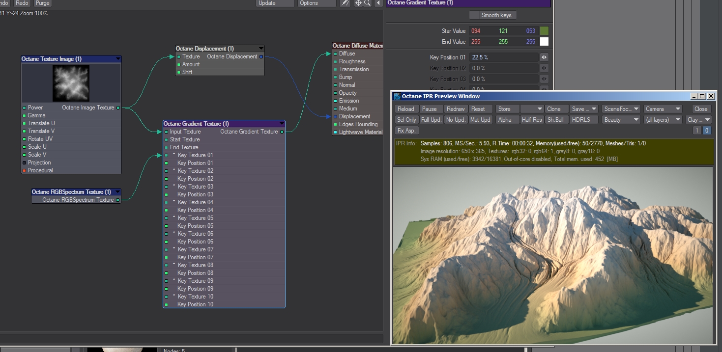
Task: Open the SceneFoc... dropdown
Action: (x=621, y=109)
